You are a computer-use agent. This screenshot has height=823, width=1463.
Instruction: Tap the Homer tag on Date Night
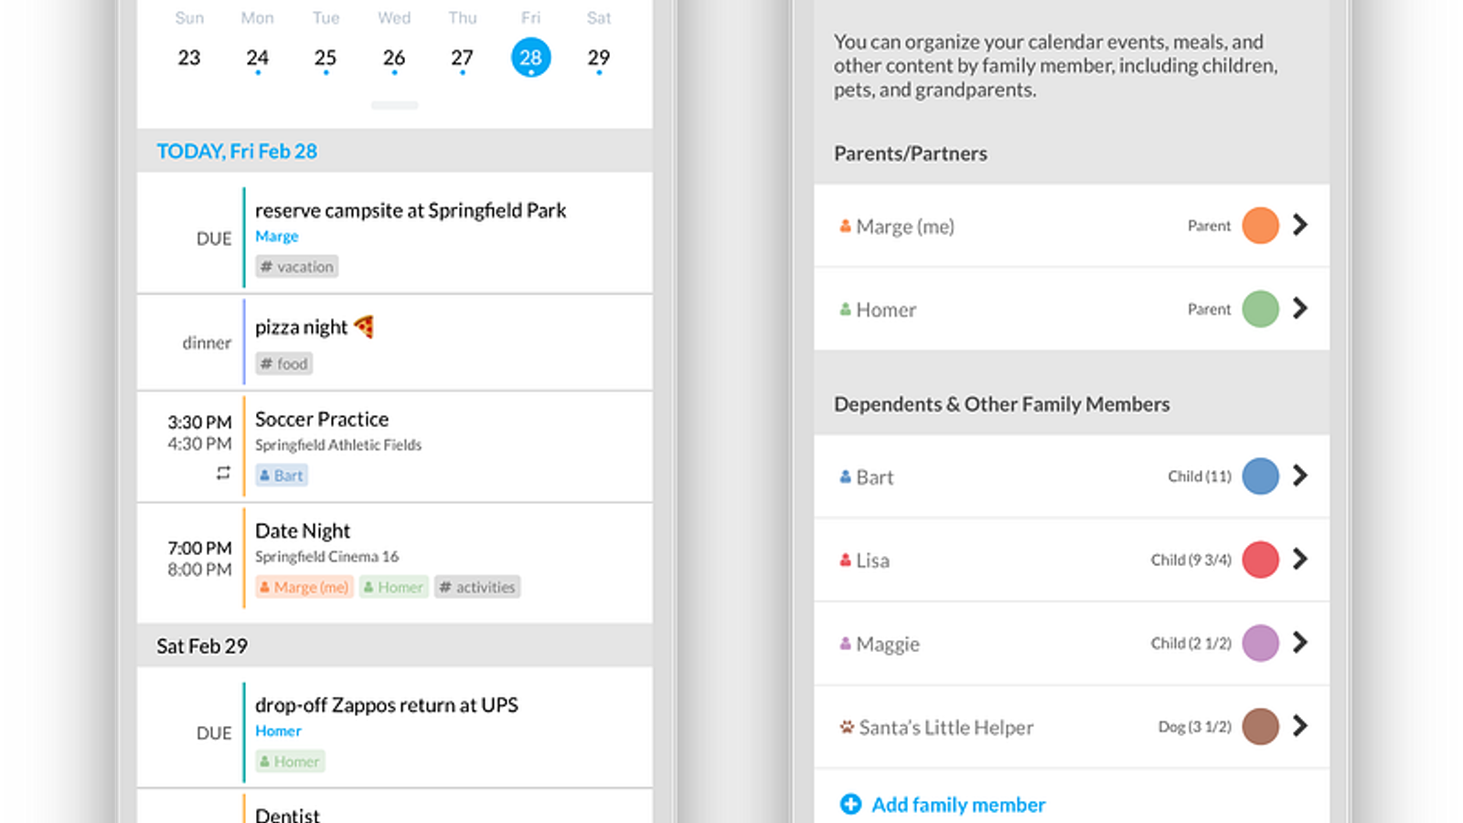394,587
